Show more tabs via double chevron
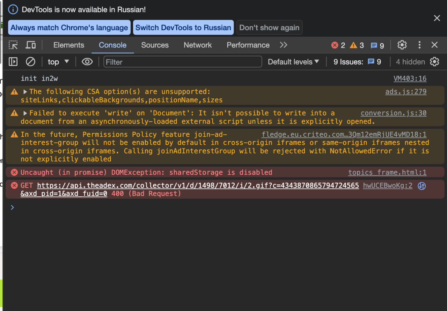Image resolution: width=447 pixels, height=311 pixels. (x=284, y=45)
